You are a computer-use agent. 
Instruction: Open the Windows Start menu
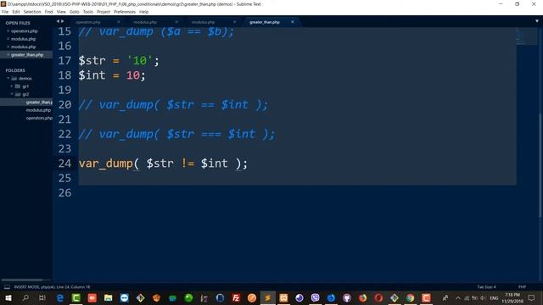(8, 297)
